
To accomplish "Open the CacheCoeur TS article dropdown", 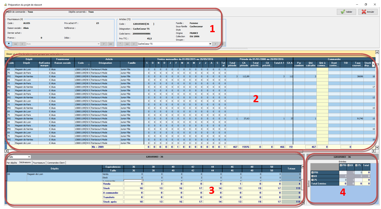I will point(210,44).
